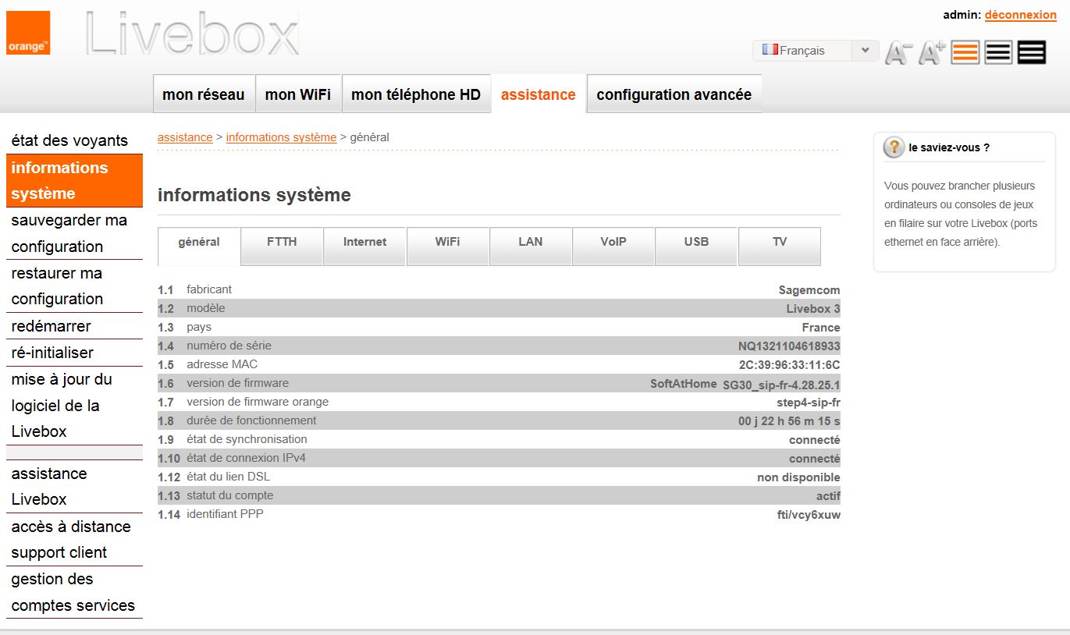Click the MAC address 2C:39:96:33:11:6C
Viewport: 1070px width, 635px height.
tap(789, 365)
